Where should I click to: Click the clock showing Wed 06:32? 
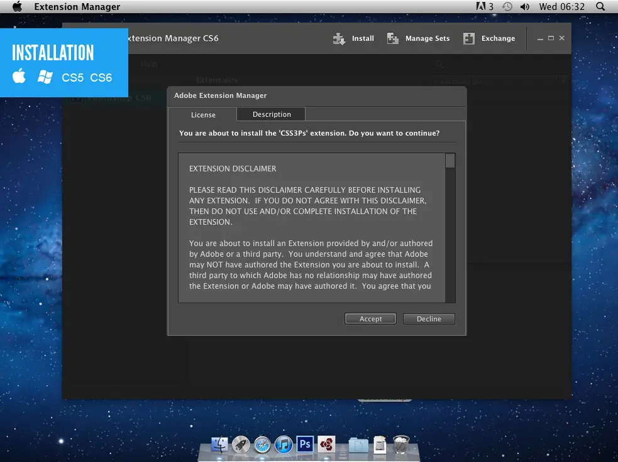click(x=561, y=7)
